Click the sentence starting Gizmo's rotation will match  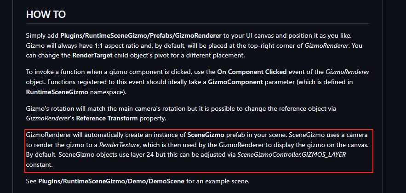tap(181, 114)
